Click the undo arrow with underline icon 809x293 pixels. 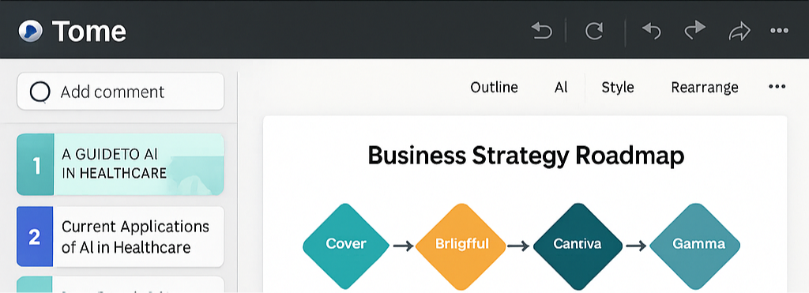[542, 31]
